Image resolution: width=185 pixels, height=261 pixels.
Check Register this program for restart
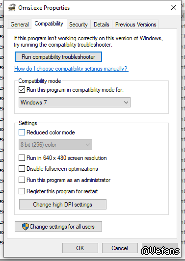pos(22,191)
